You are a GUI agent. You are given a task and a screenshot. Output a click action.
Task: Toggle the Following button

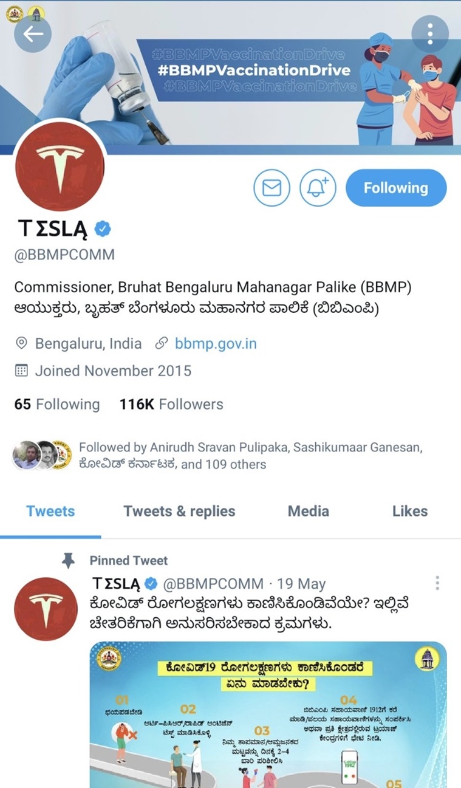click(x=396, y=188)
